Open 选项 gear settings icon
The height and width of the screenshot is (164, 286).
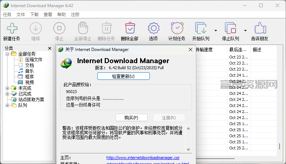coord(154,28)
